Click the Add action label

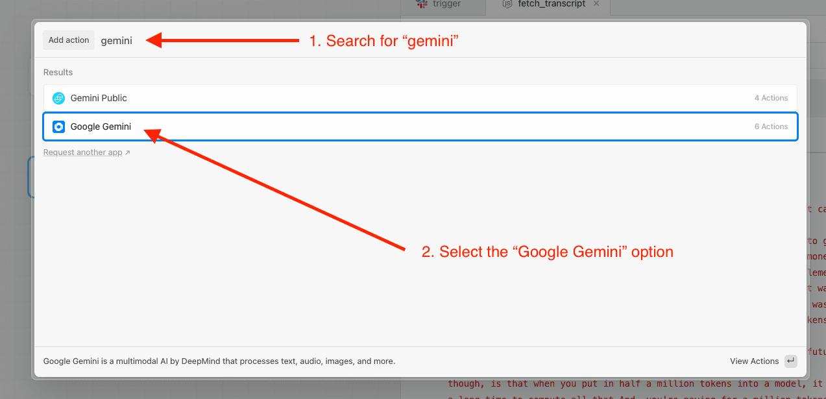[x=68, y=40]
